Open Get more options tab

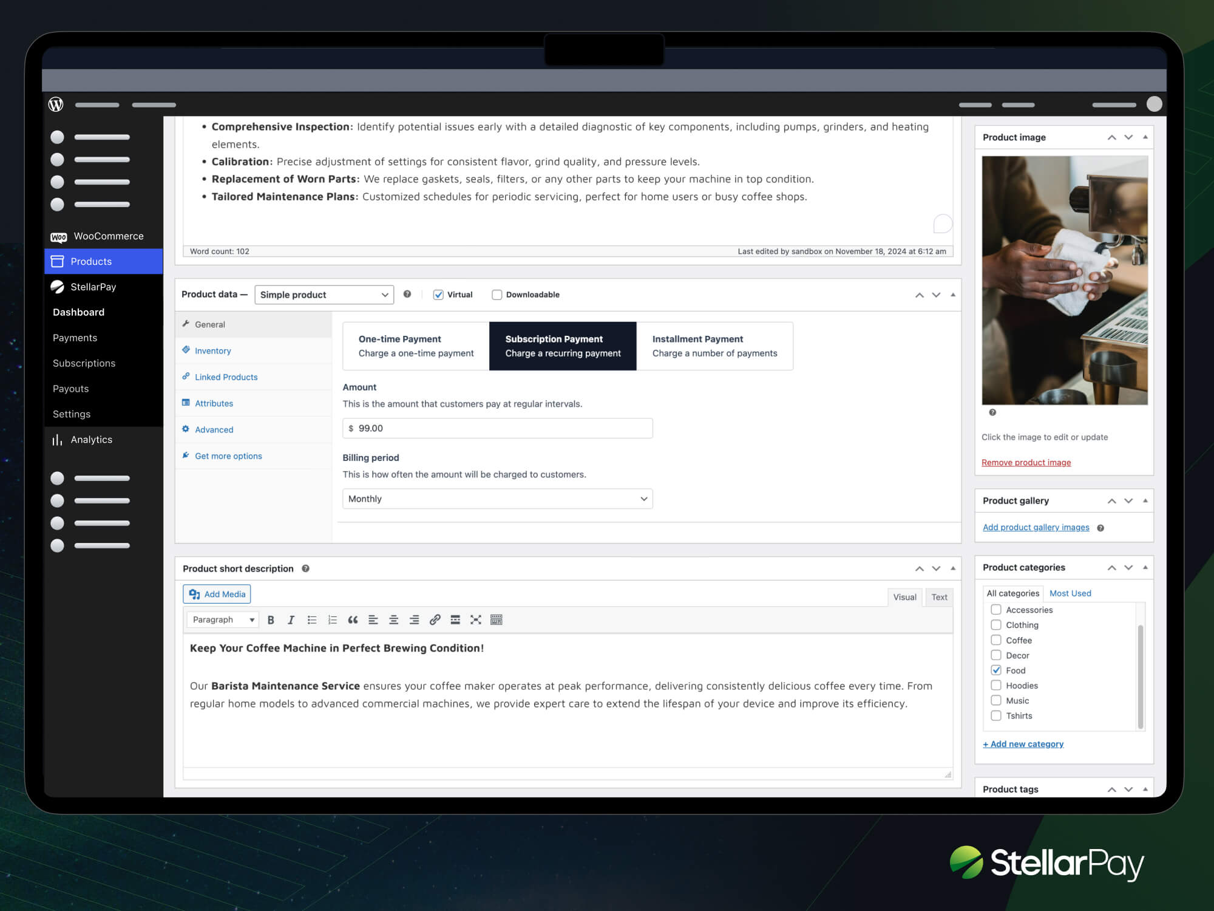254,456
